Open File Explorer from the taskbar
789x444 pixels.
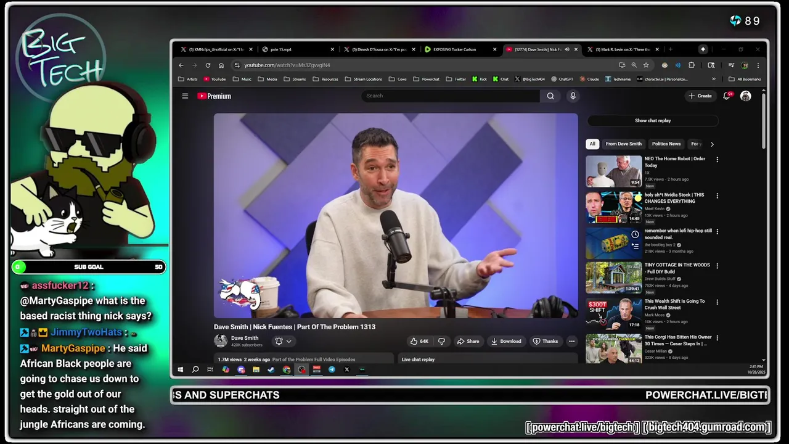pyautogui.click(x=256, y=369)
